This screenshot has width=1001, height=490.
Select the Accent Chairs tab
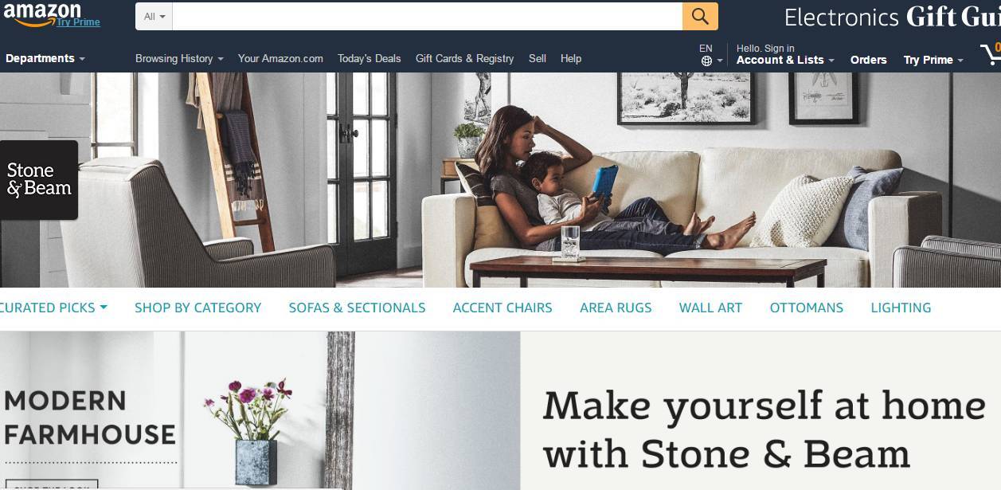(502, 308)
